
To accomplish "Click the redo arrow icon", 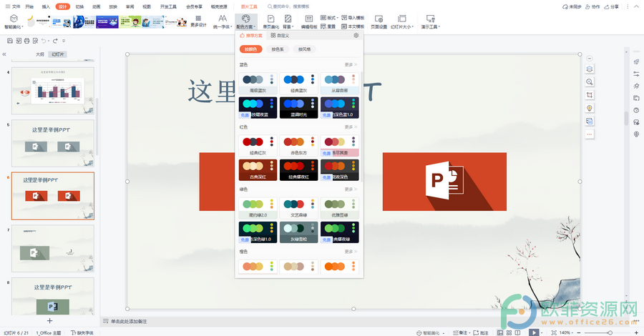I will click(x=55, y=41).
